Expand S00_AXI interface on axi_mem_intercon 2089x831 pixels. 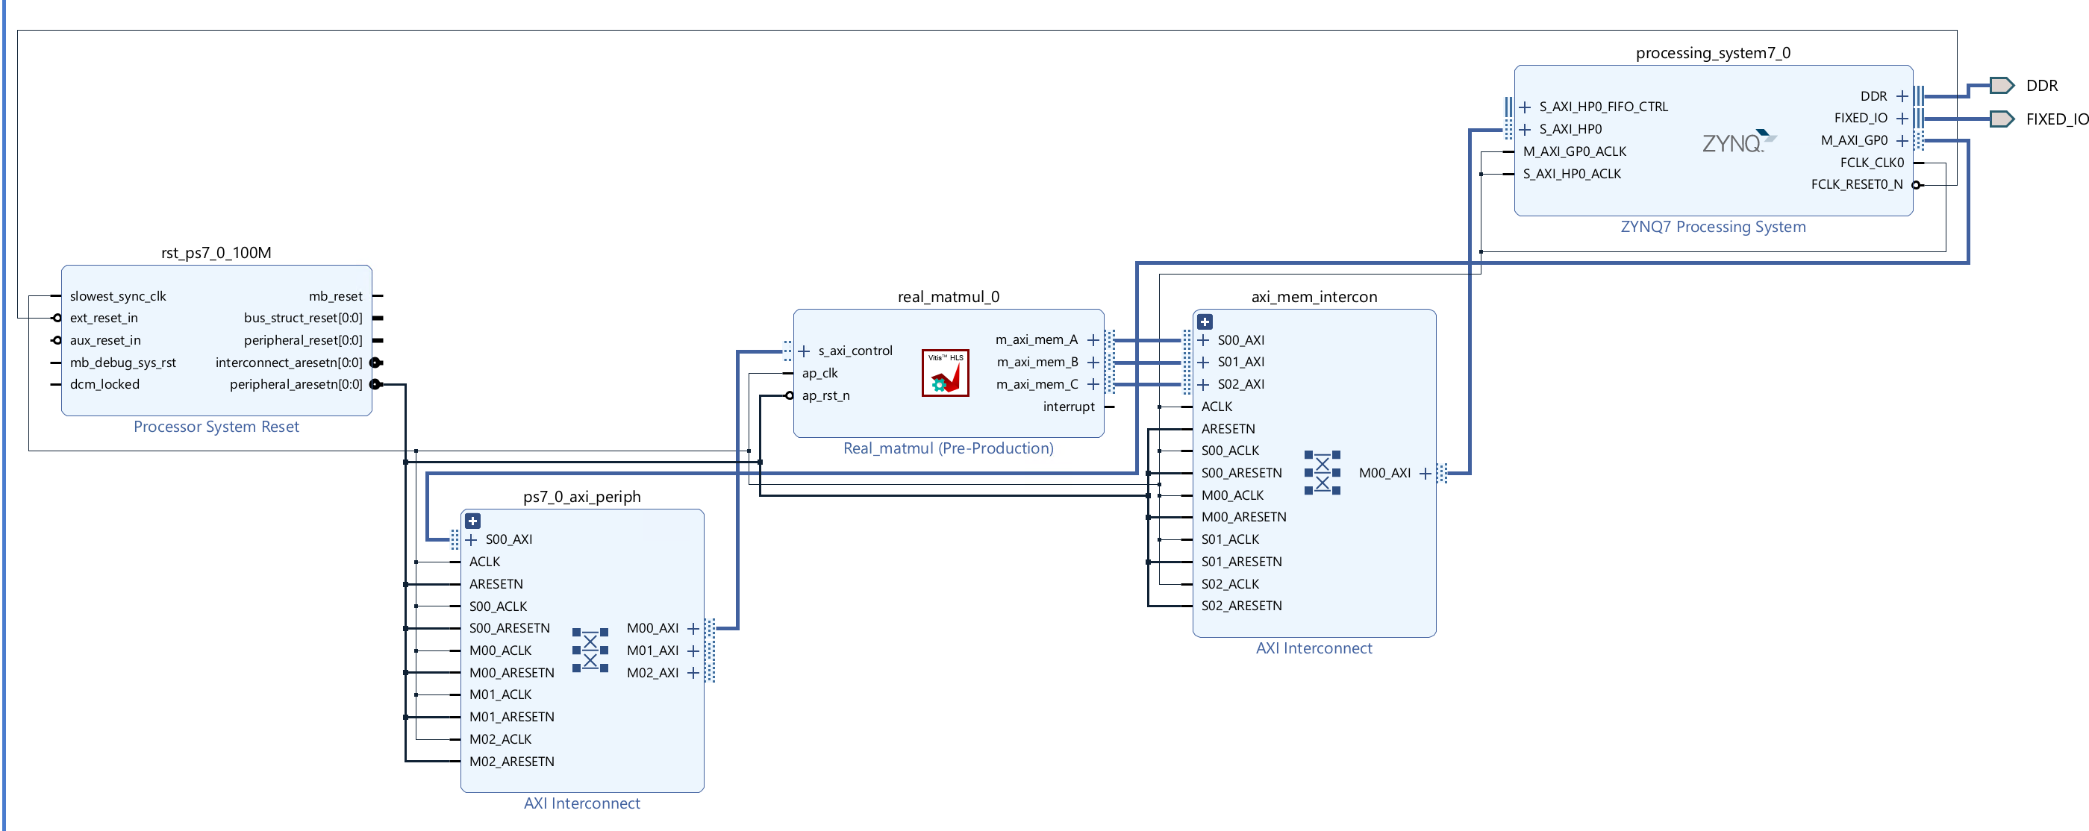pos(1203,340)
